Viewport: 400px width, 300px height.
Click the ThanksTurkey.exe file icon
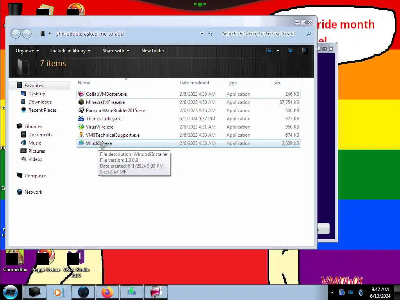(x=81, y=118)
